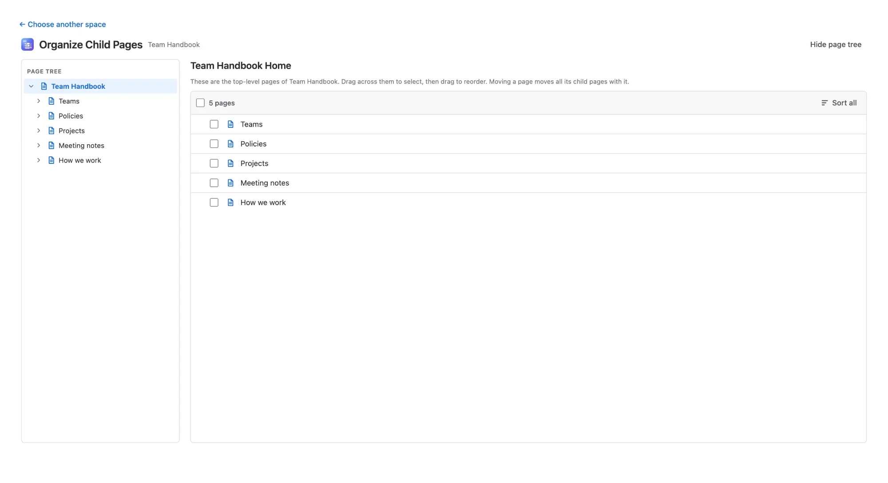Click the Teams page title in list
The width and height of the screenshot is (888, 483).
251,124
